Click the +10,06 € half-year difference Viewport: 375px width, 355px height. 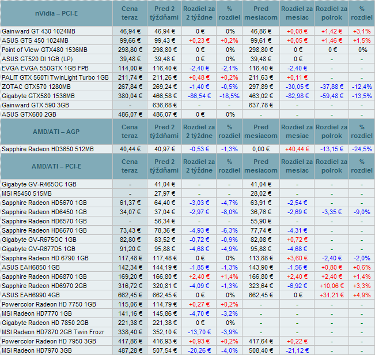332,286
